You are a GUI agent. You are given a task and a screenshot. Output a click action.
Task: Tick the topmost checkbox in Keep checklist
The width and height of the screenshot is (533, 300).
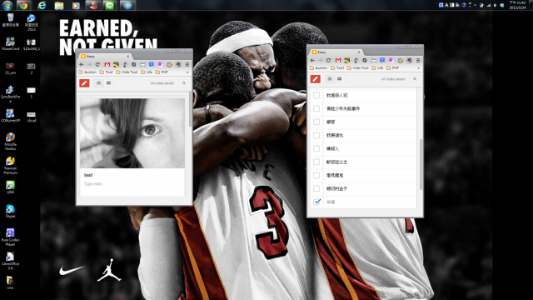click(316, 95)
